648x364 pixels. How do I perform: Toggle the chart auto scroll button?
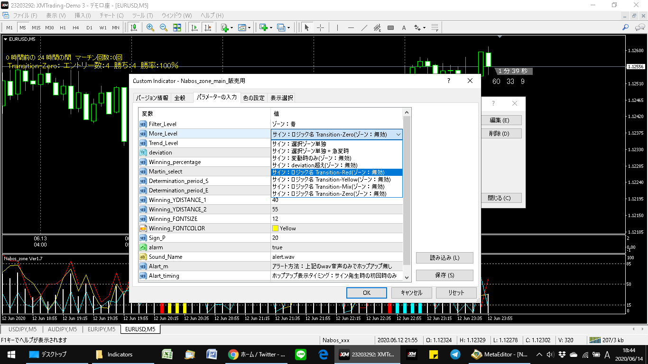coord(194,27)
